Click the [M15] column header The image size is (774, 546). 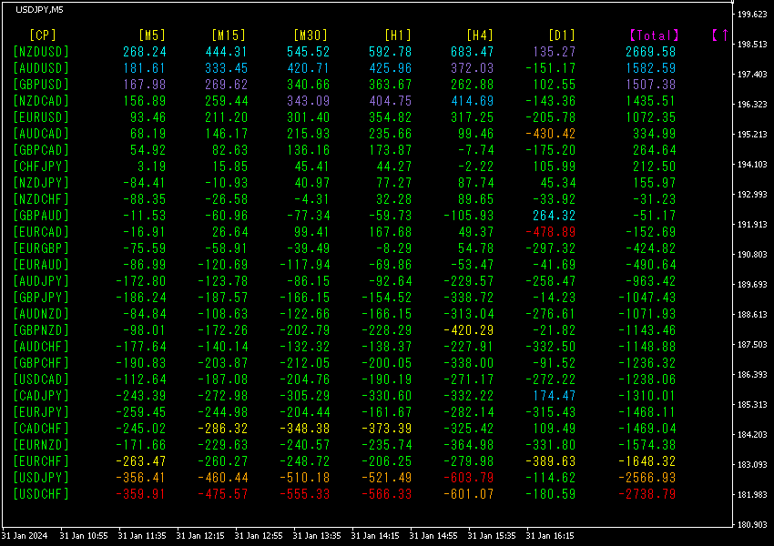pyautogui.click(x=229, y=35)
